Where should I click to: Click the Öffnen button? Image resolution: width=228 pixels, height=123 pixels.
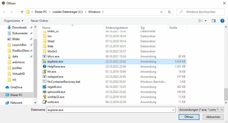pyautogui.click(x=189, y=117)
